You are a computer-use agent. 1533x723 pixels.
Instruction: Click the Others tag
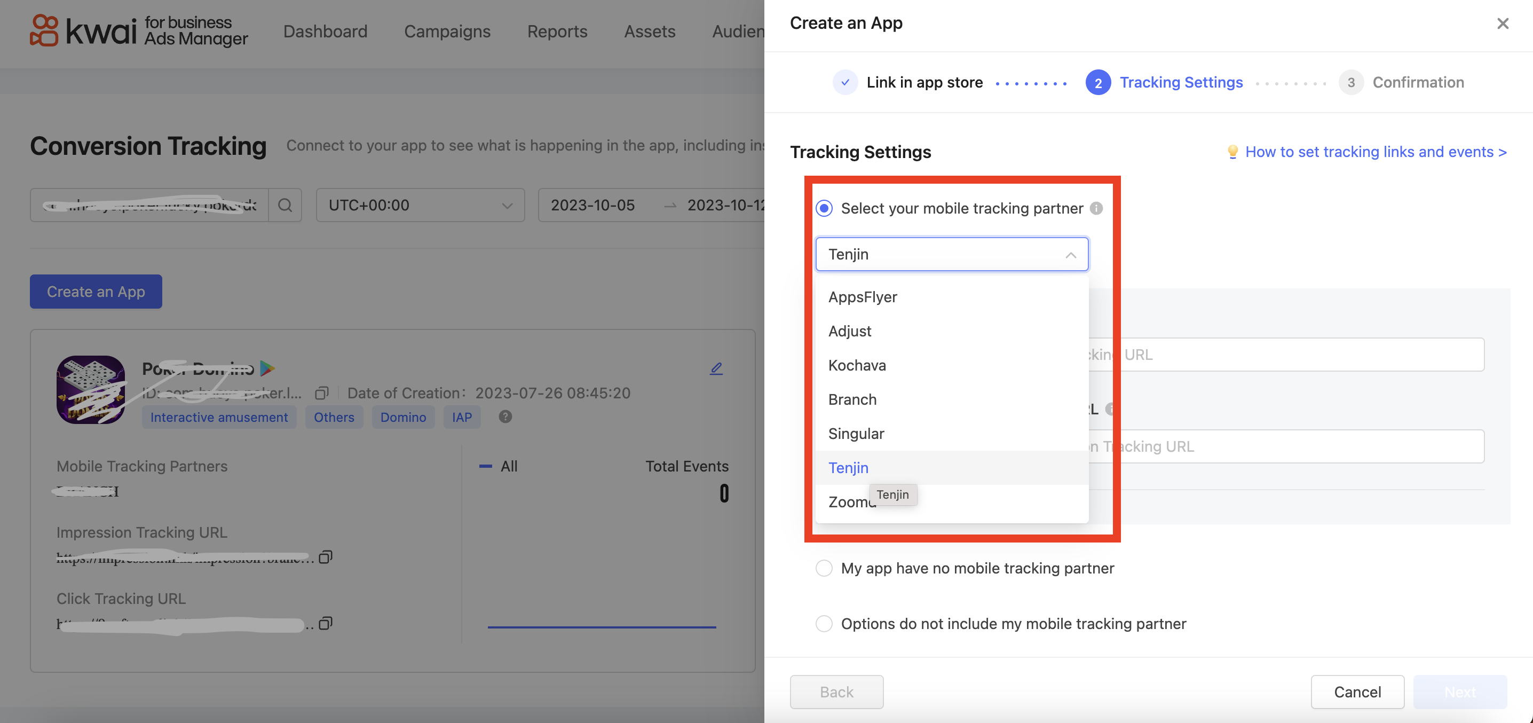[334, 417]
